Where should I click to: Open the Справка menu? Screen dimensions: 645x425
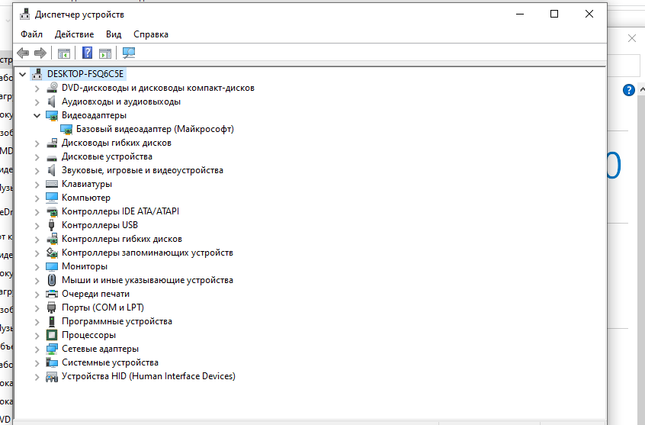tap(151, 34)
